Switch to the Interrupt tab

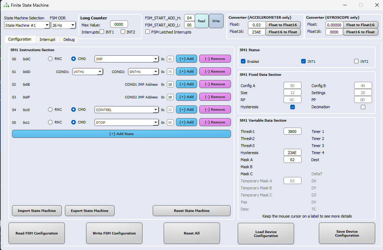click(x=47, y=39)
